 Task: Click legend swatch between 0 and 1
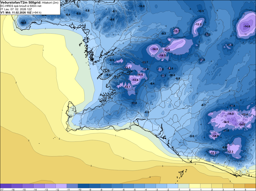(x=195, y=186)
